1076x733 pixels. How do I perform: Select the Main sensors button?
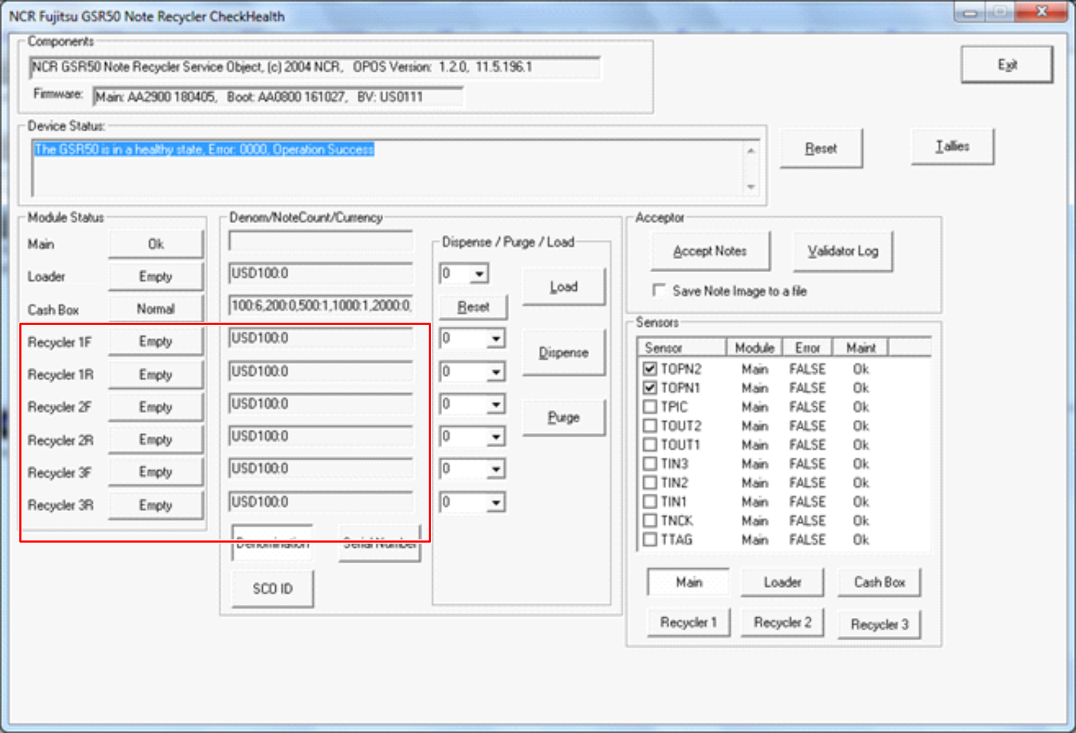click(x=688, y=582)
